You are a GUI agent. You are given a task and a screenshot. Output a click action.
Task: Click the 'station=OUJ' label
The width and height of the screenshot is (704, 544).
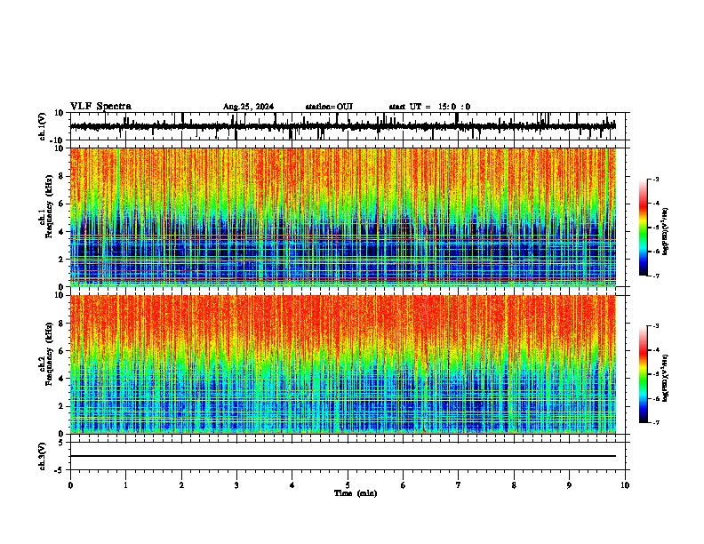[x=329, y=107]
